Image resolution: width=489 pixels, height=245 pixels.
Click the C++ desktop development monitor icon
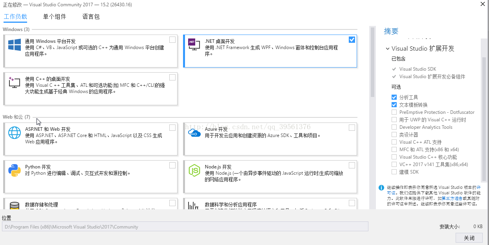[14, 82]
